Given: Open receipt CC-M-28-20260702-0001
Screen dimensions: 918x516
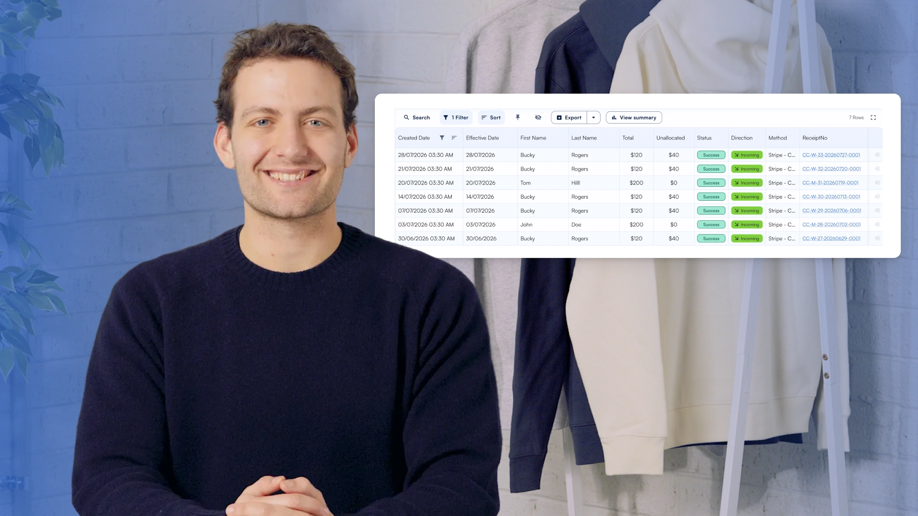Looking at the screenshot, I should 831,225.
